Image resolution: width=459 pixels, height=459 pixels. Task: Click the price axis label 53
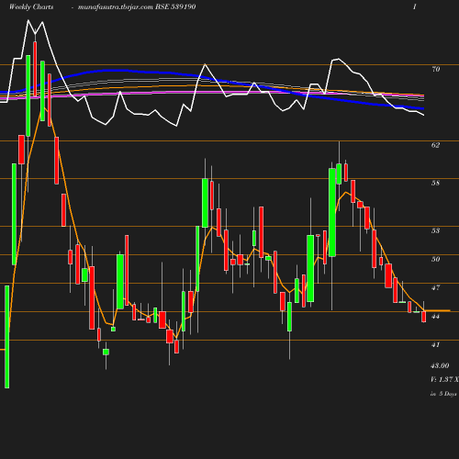[435, 230]
